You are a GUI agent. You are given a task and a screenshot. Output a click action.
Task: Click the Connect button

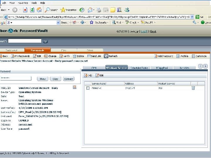coord(69,79)
